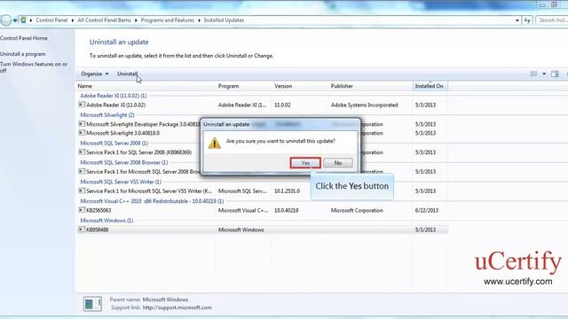This screenshot has height=319, width=568.
Task: Open Turn Windows features on or off
Action: [x=34, y=67]
